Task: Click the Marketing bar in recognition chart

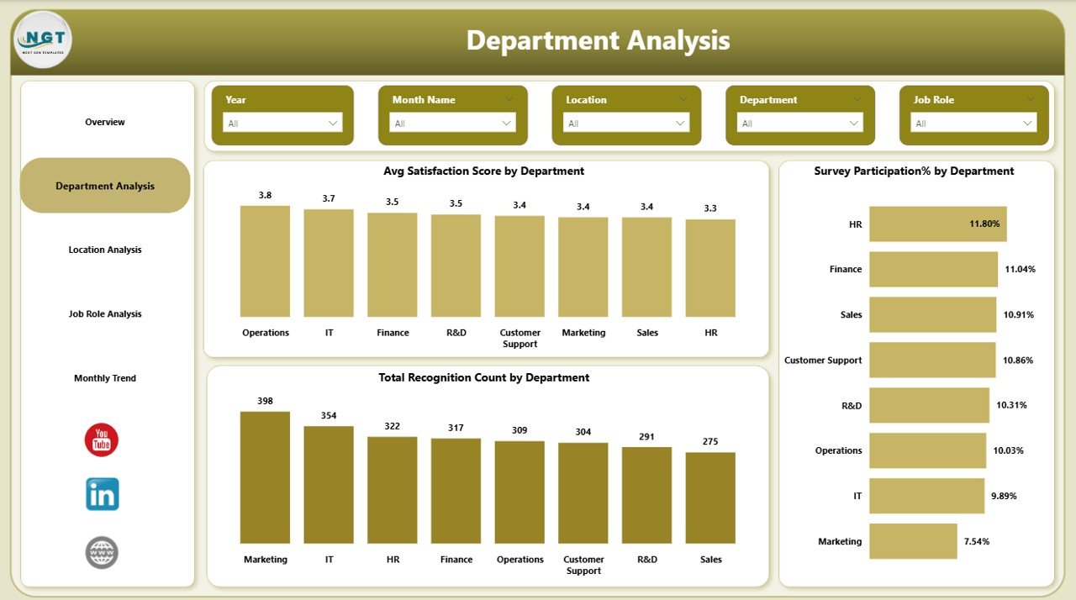Action: tap(265, 479)
